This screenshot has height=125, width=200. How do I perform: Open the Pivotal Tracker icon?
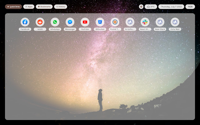coord(115,22)
